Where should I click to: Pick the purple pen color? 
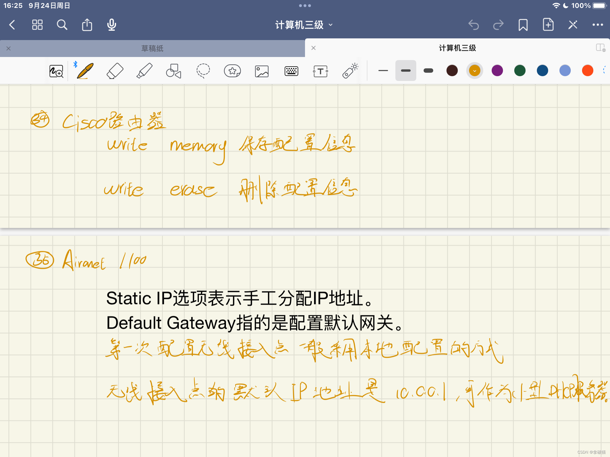497,71
